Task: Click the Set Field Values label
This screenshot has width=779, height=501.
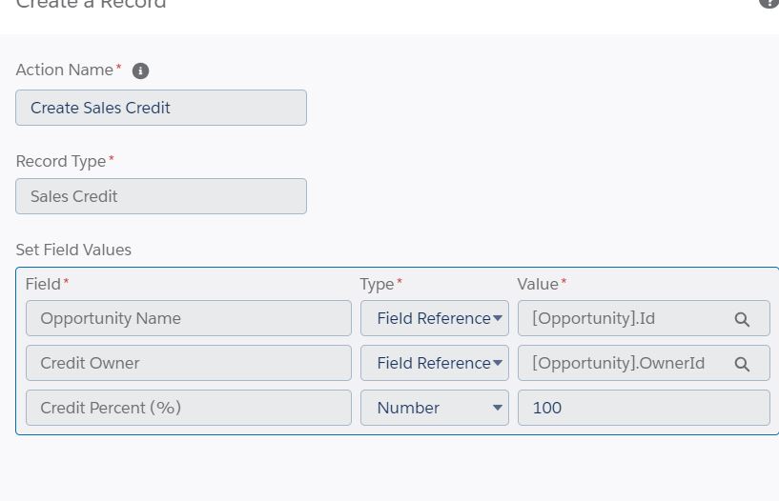Action: pyautogui.click(x=73, y=250)
